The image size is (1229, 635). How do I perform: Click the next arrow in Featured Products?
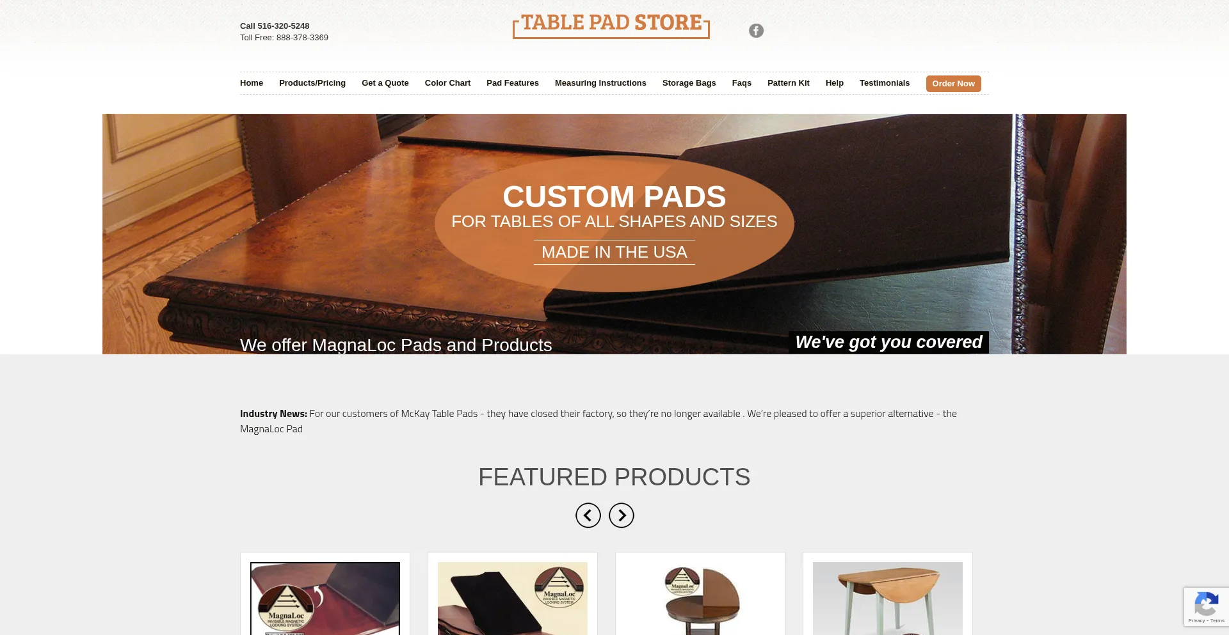622,515
